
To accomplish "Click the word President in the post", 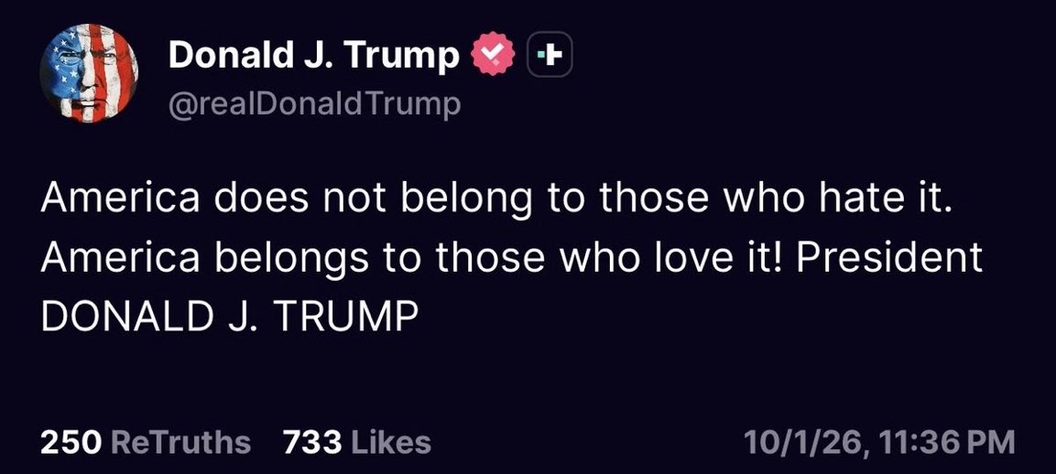I will click(x=889, y=259).
